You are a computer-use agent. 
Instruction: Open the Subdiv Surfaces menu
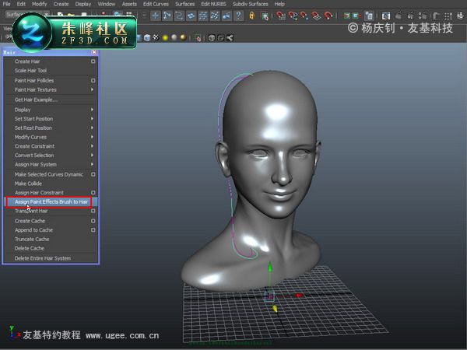[x=250, y=4]
